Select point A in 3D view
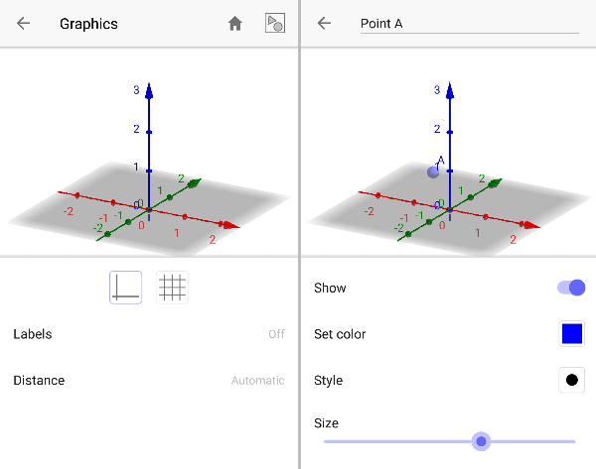Viewport: 596px width, 469px height. pos(432,172)
